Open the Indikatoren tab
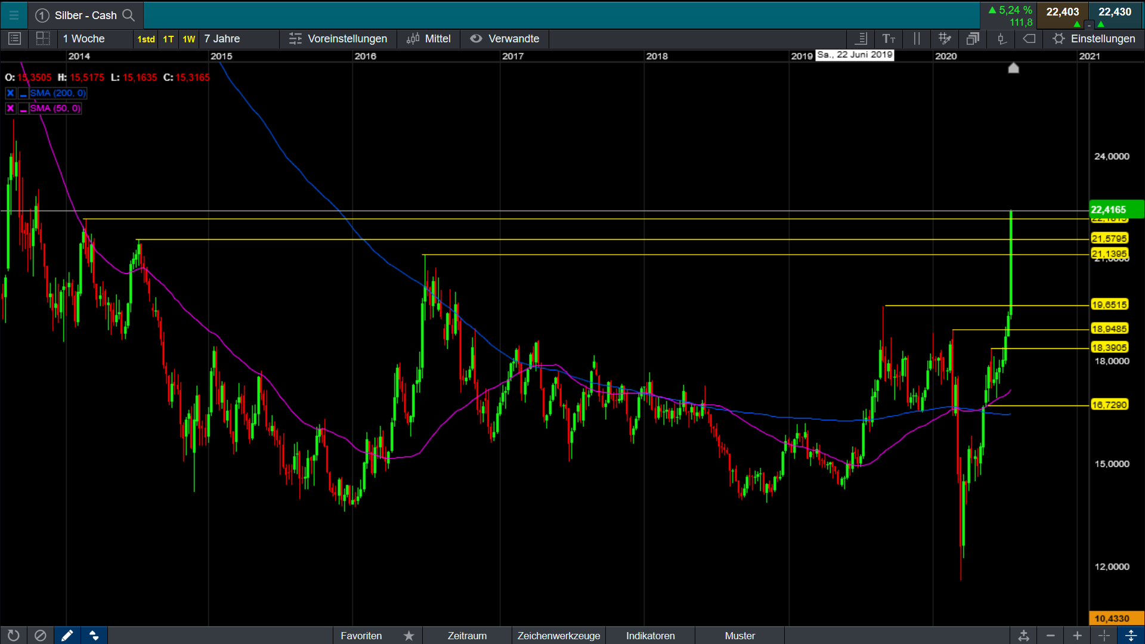 650,636
